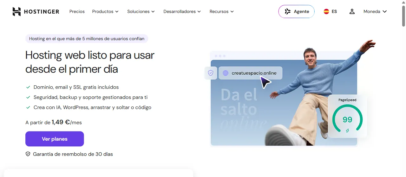
Task: Click the checkmark next to Dominio, email y SSL
Action: [x=28, y=87]
